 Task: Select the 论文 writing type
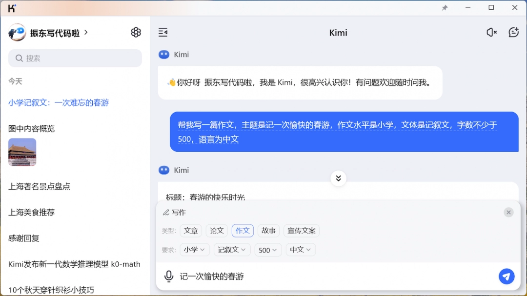[x=217, y=231]
